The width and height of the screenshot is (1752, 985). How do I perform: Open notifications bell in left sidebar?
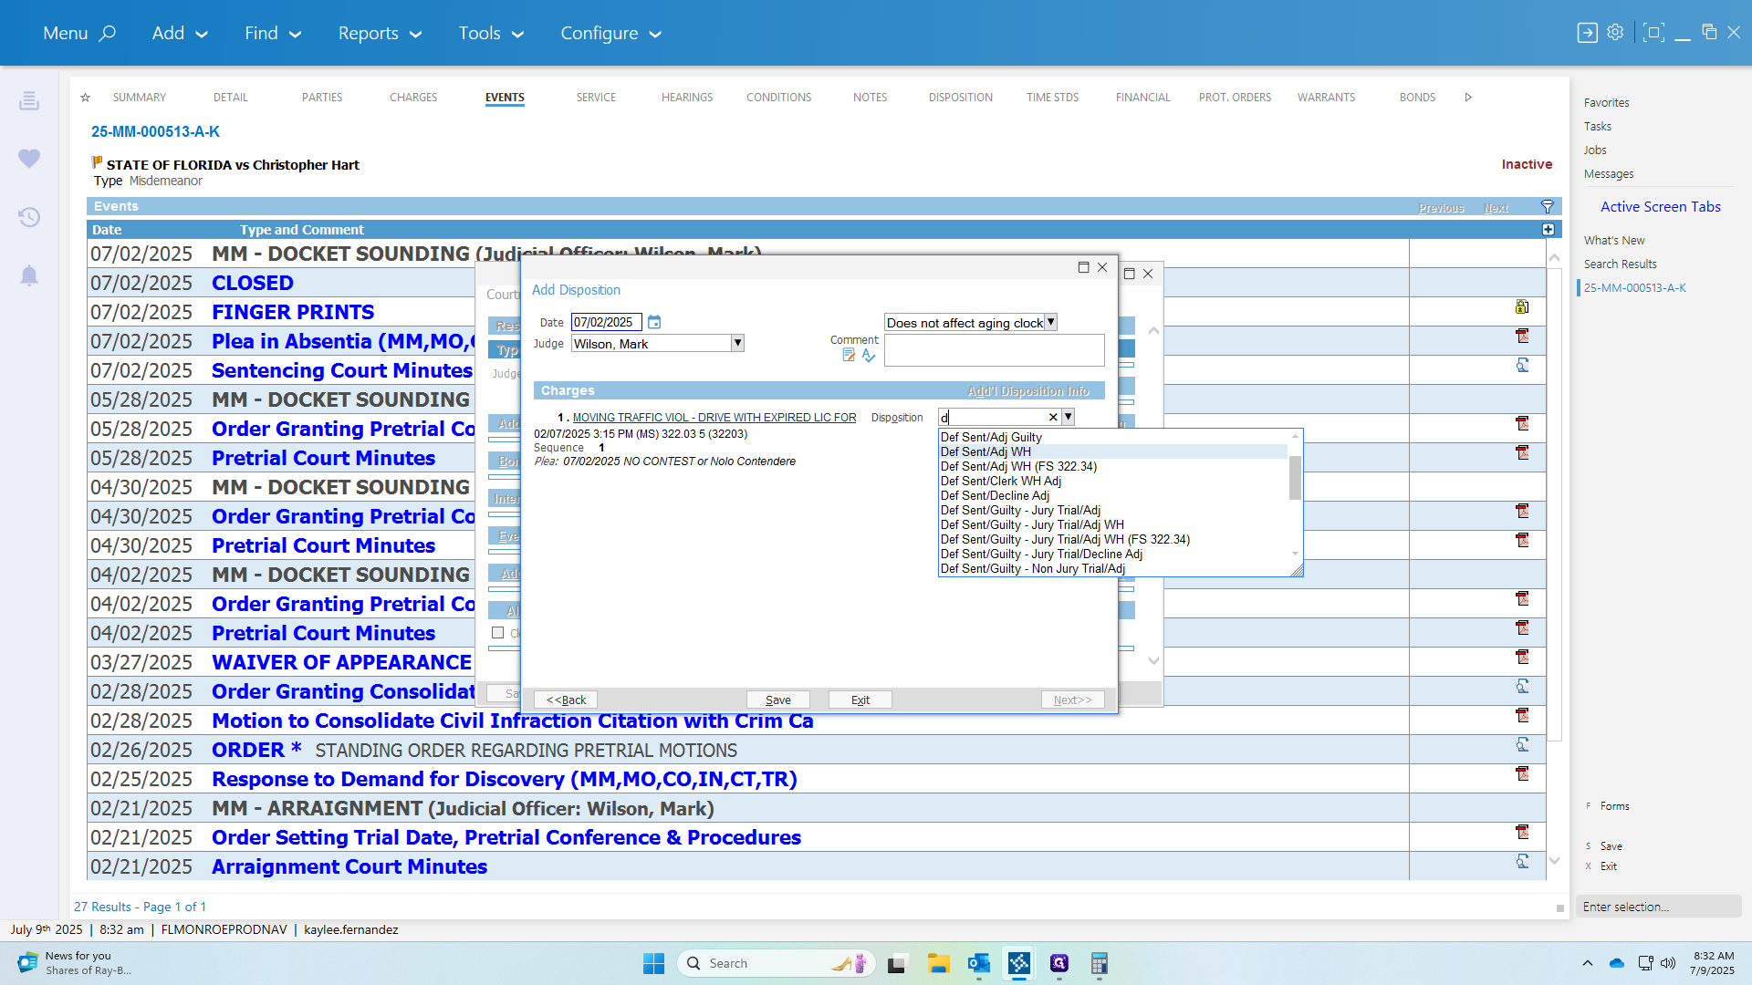coord(29,275)
